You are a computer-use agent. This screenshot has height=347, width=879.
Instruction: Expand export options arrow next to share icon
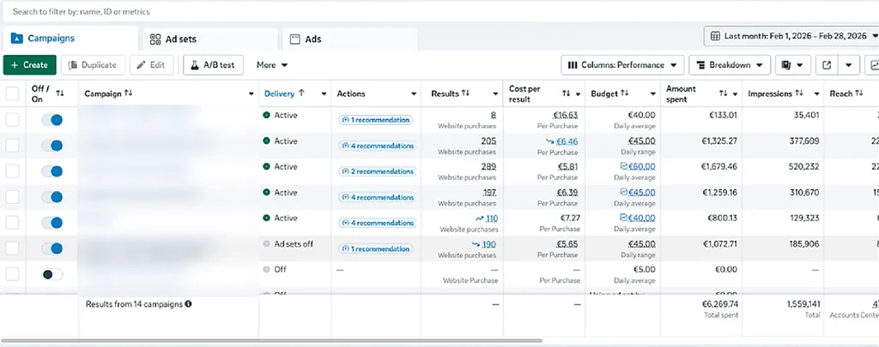point(849,65)
